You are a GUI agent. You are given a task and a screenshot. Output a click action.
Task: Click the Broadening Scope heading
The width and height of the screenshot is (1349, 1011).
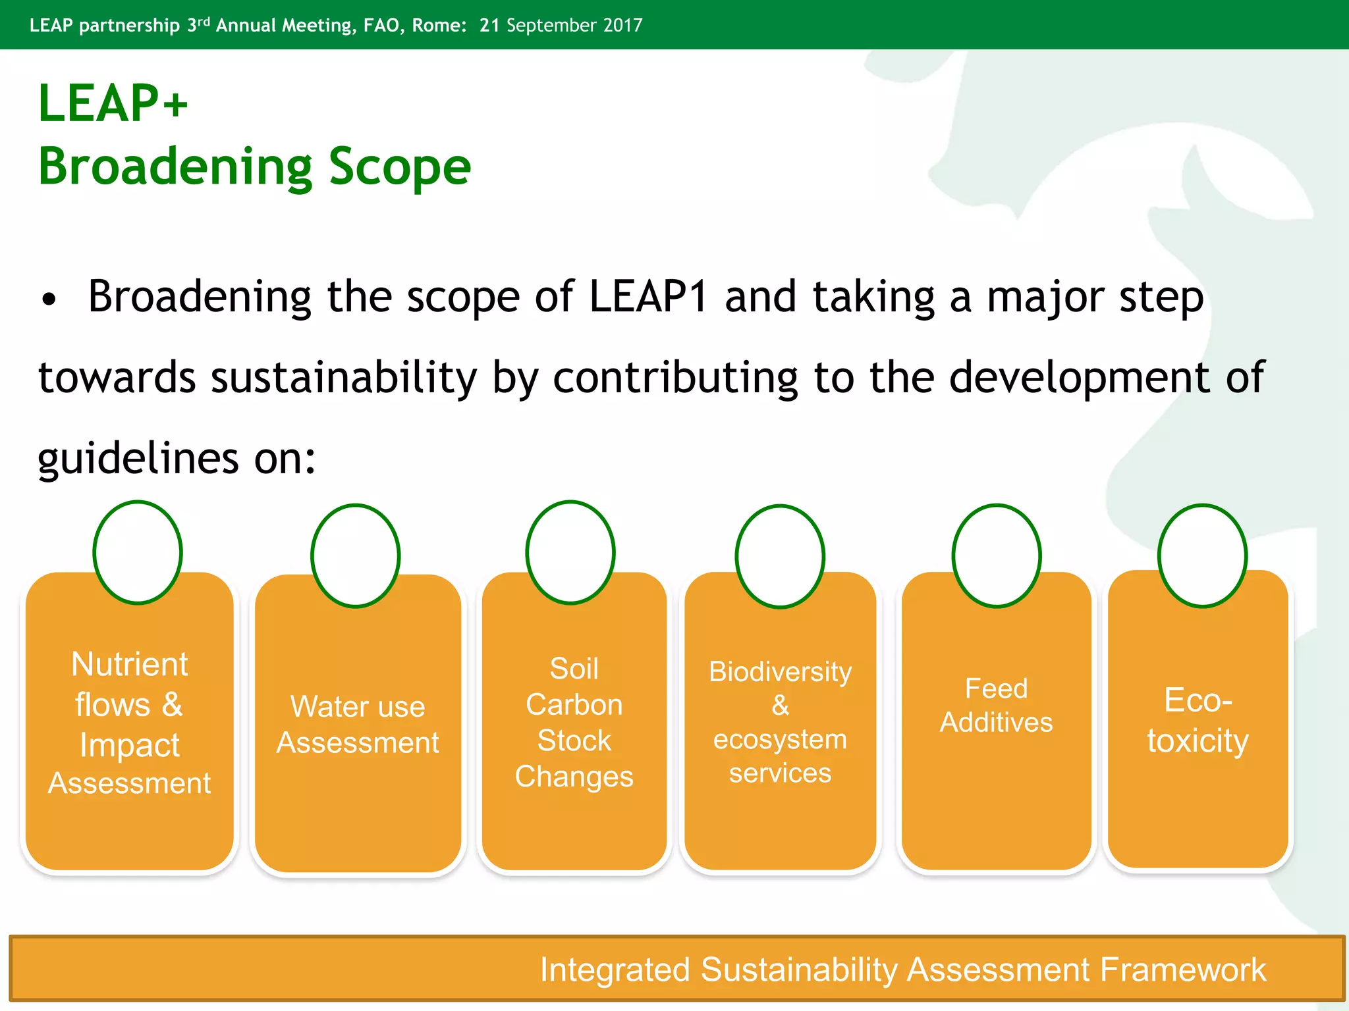(x=254, y=167)
